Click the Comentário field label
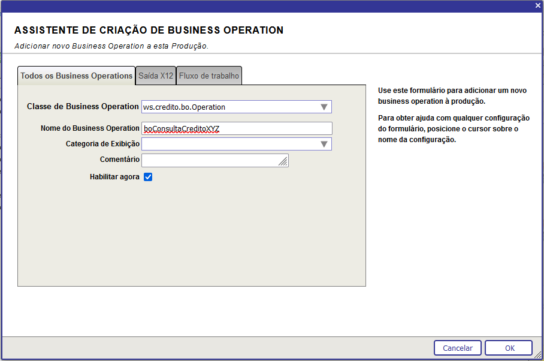Screen dimensions: 544x361 point(119,160)
